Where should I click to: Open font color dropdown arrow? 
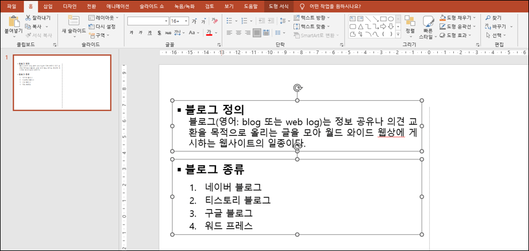click(216, 33)
